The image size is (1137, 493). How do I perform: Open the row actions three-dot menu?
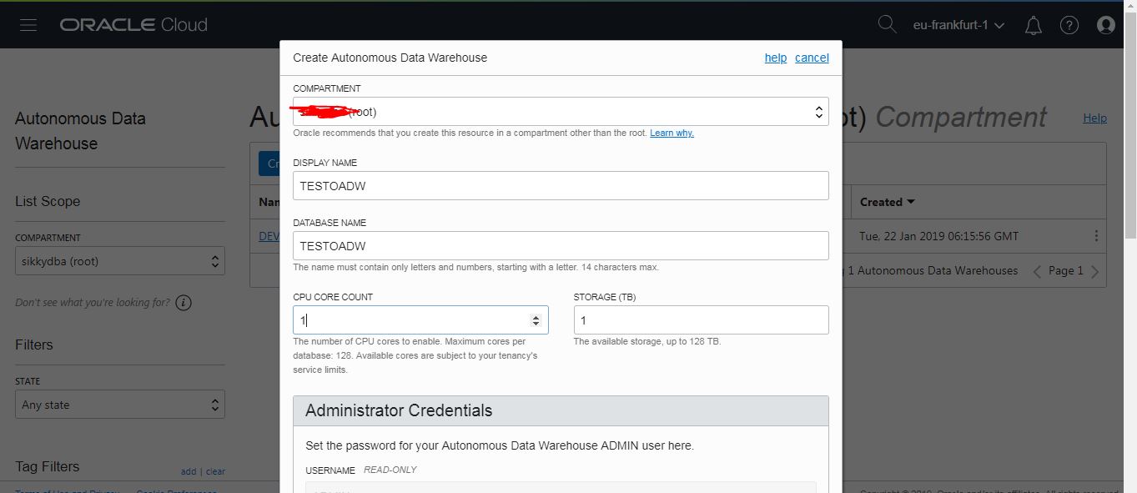click(1096, 236)
